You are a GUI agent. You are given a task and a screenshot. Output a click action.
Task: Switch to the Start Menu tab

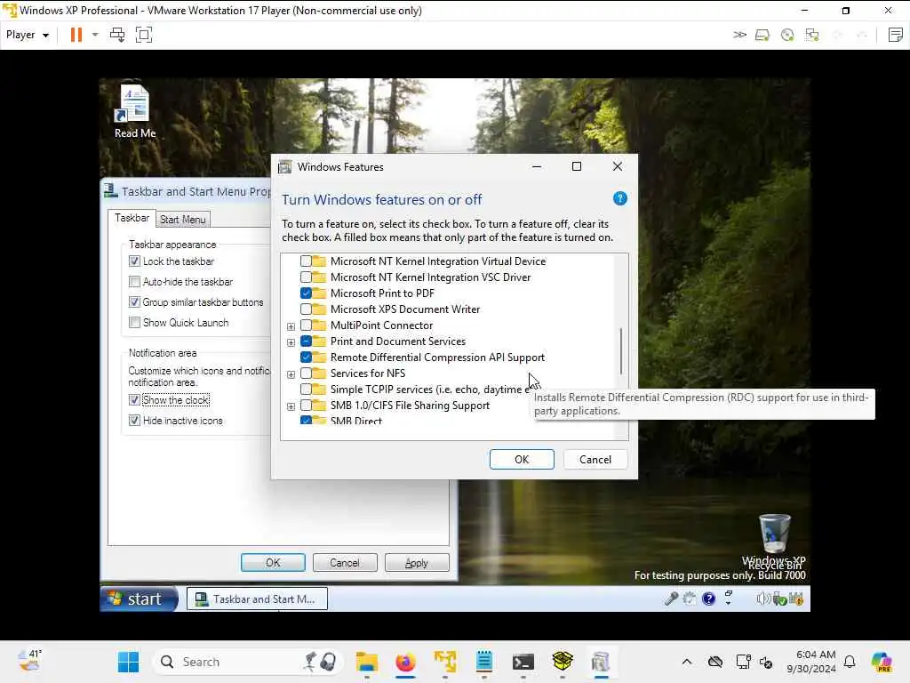click(x=183, y=220)
